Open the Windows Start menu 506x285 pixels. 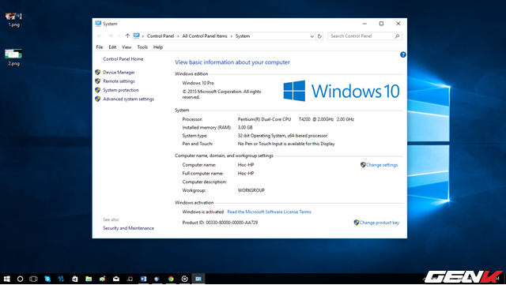point(7,279)
